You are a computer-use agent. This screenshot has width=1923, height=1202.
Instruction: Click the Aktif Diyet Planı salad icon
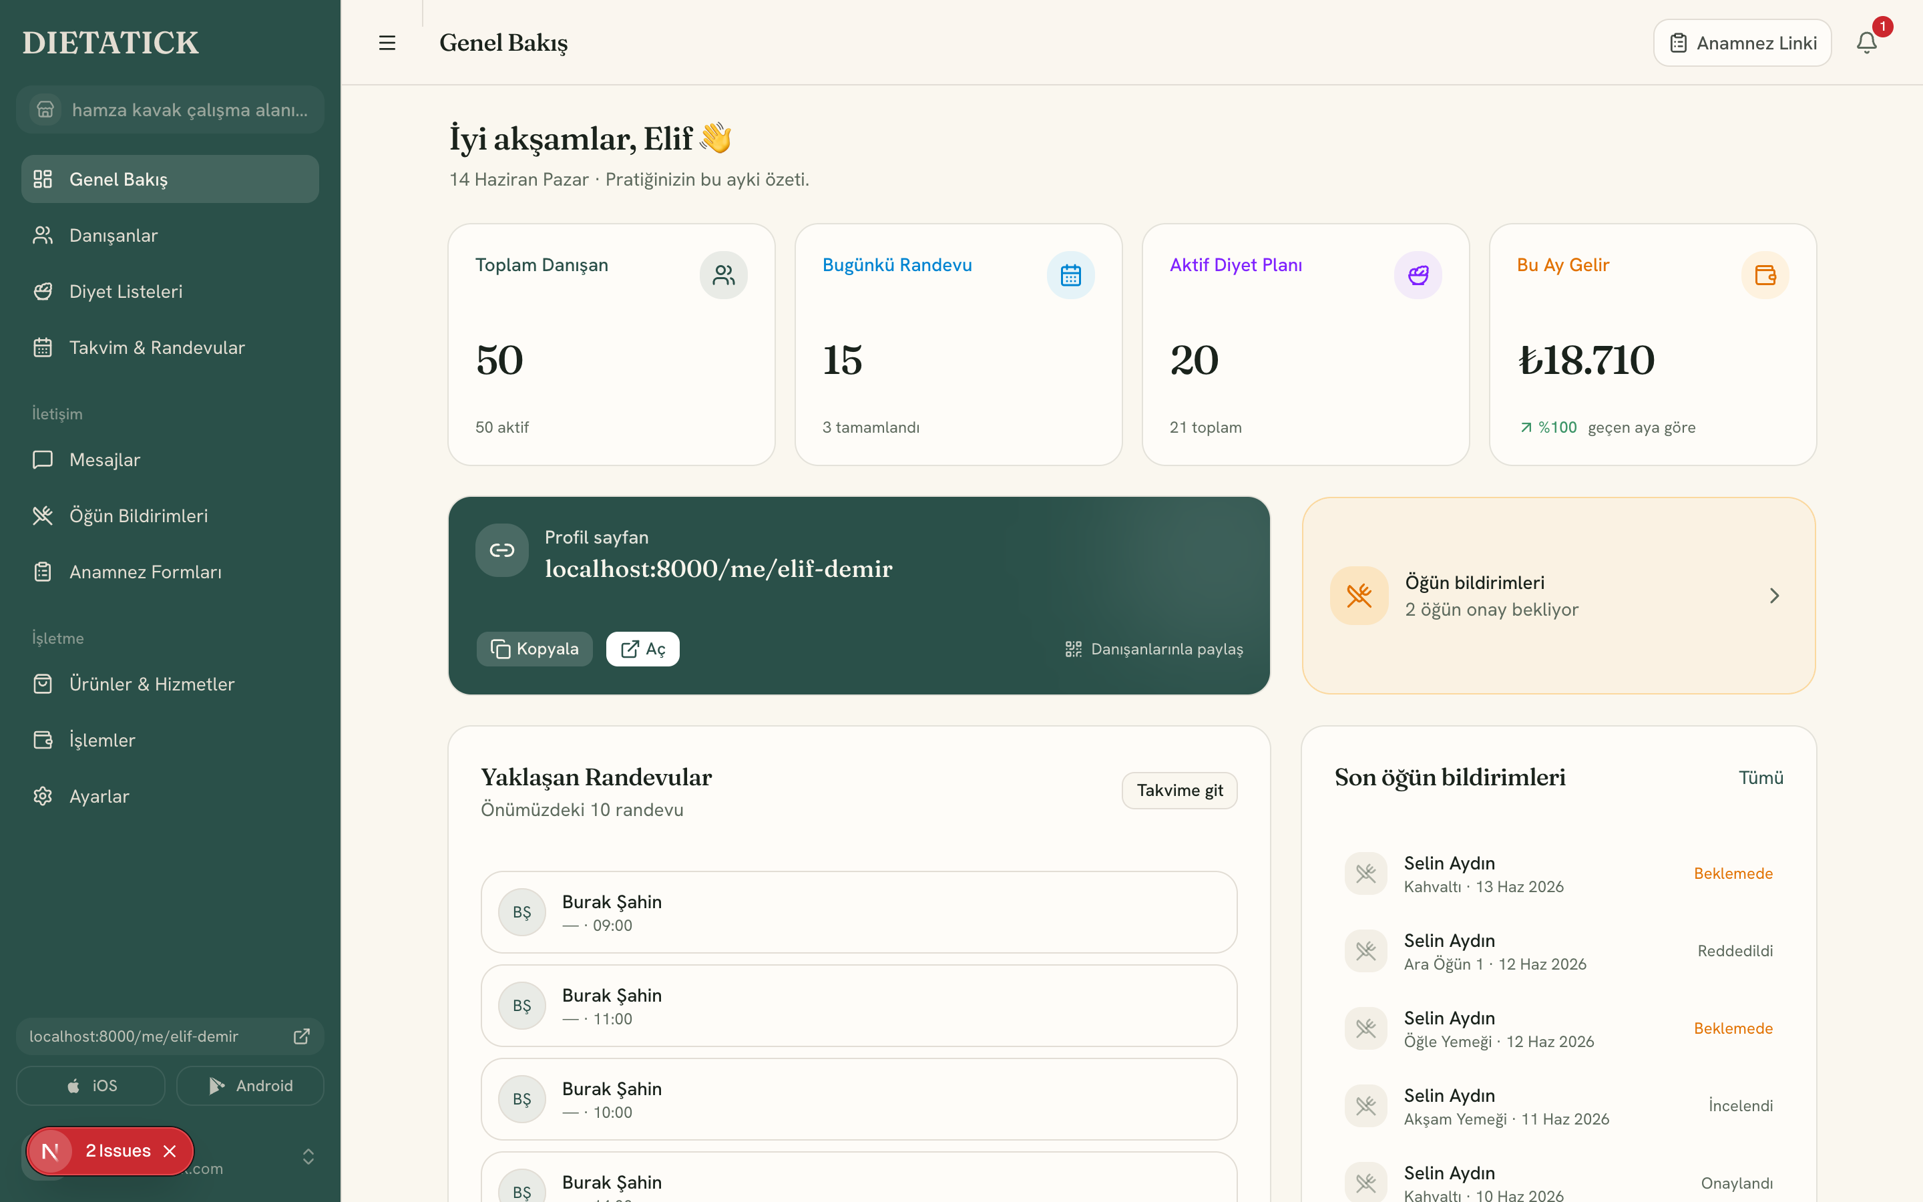(x=1418, y=275)
